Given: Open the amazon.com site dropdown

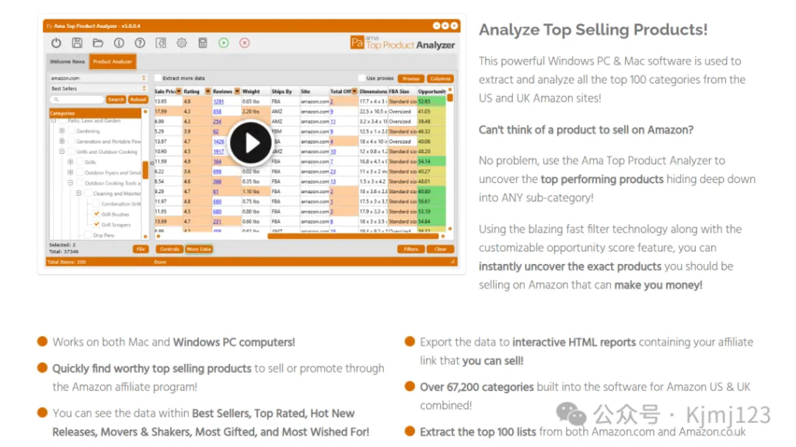Looking at the screenshot, I should 98,78.
